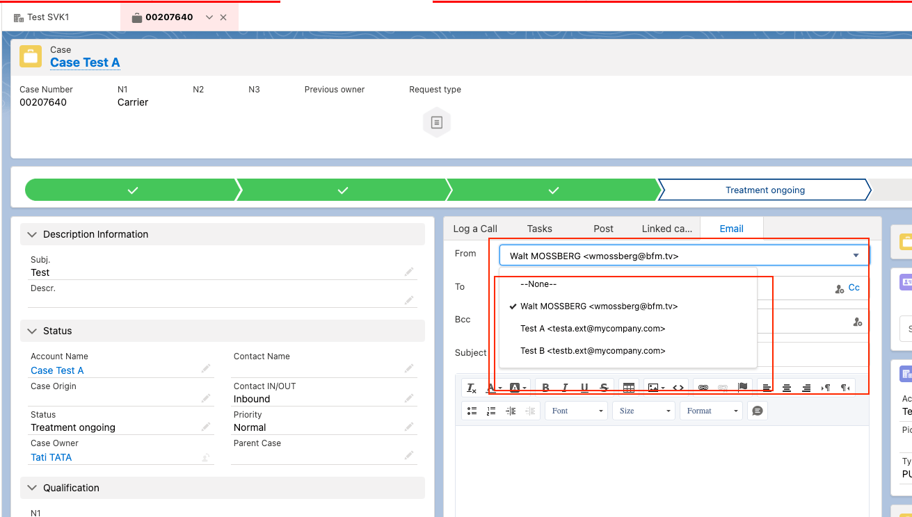Open the From address combobox
Image resolution: width=912 pixels, height=517 pixels.
(685, 256)
